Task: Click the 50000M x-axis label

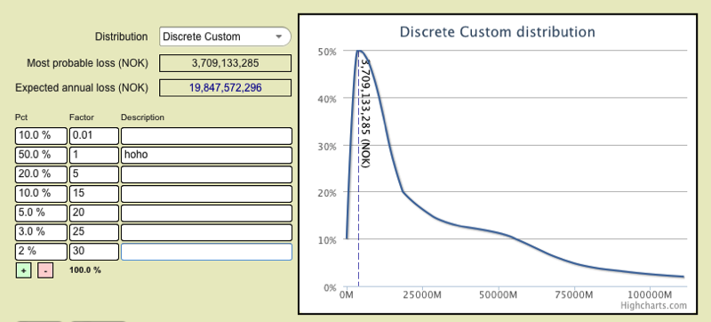Action: coord(498,294)
